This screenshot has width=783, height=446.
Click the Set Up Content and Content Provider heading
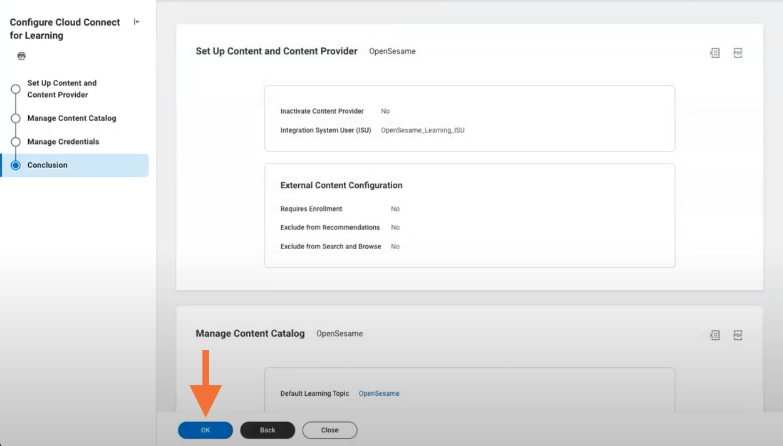277,51
